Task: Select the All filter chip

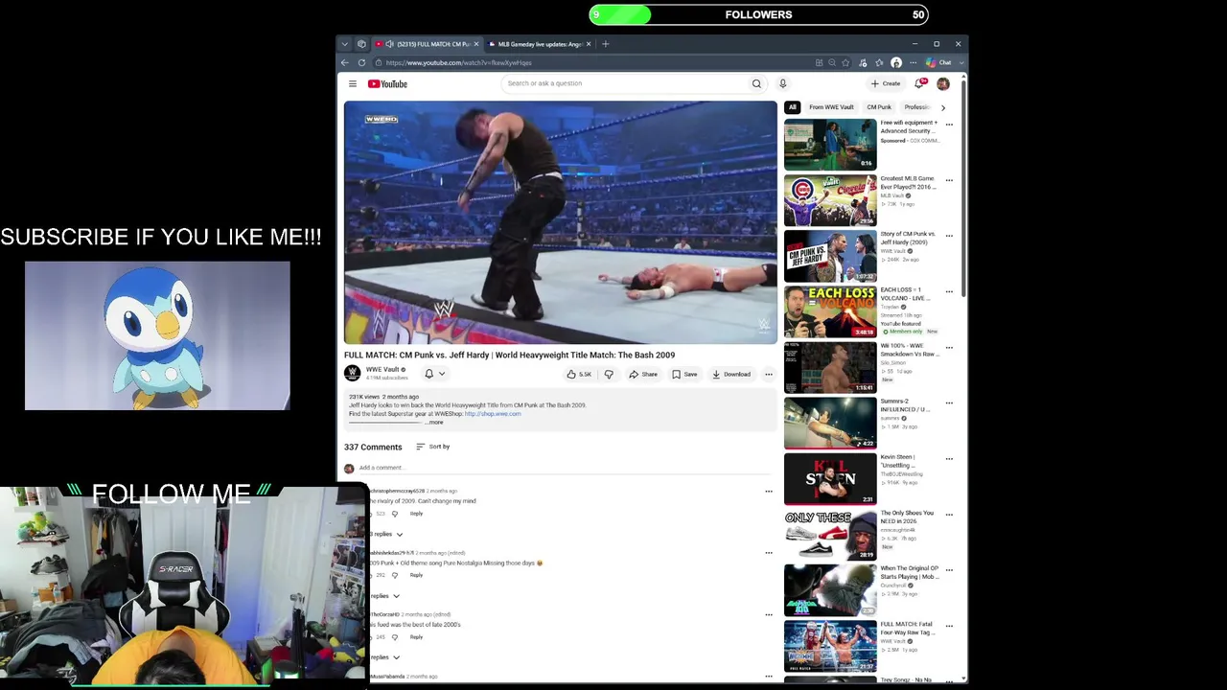Action: 793,107
